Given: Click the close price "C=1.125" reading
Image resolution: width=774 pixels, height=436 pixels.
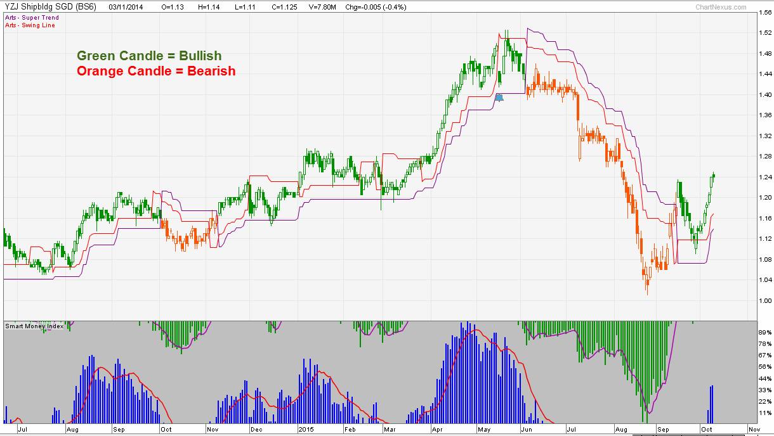Looking at the screenshot, I should (x=285, y=6).
